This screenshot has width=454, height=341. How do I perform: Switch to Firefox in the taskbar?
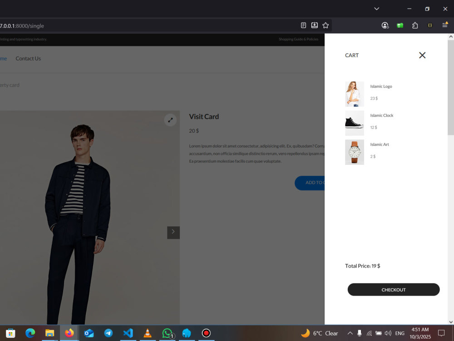pos(69,333)
